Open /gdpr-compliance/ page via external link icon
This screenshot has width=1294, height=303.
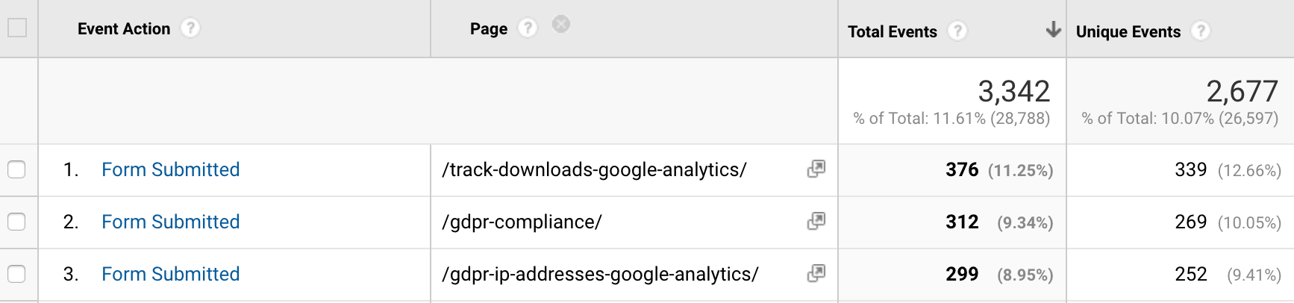816,221
